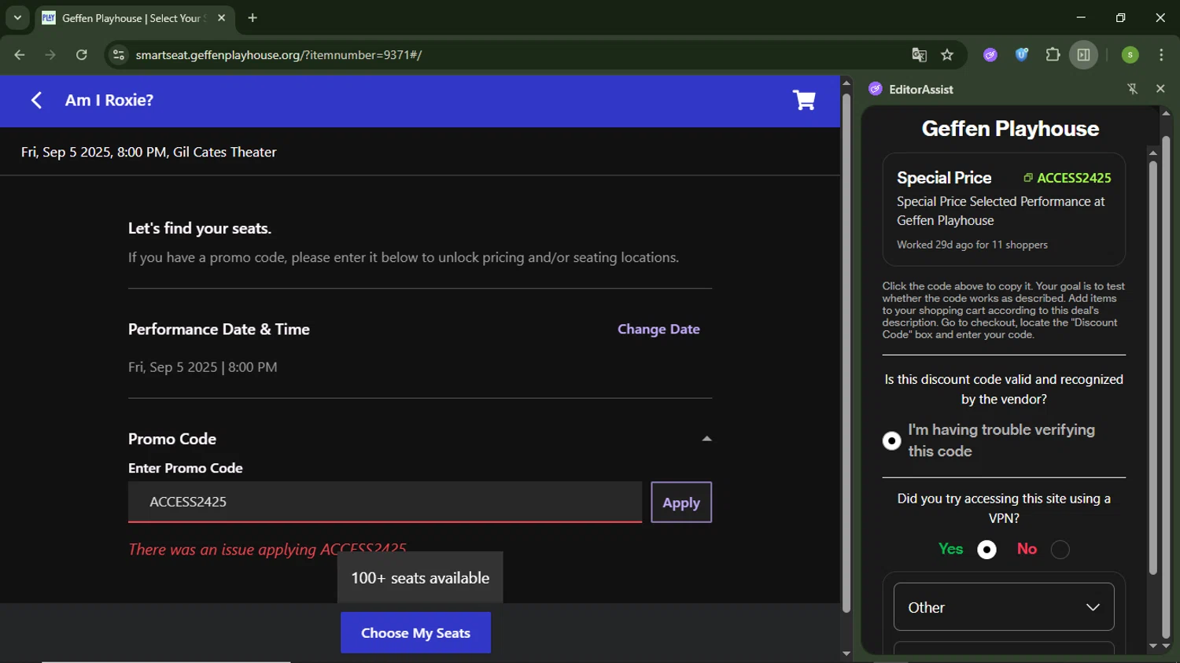The height and width of the screenshot is (663, 1180).
Task: Click the browser back button
Action: coord(20,55)
